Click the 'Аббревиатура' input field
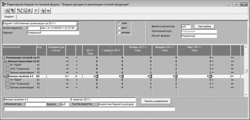This screenshot has height=120, width=250. click(x=36, y=104)
